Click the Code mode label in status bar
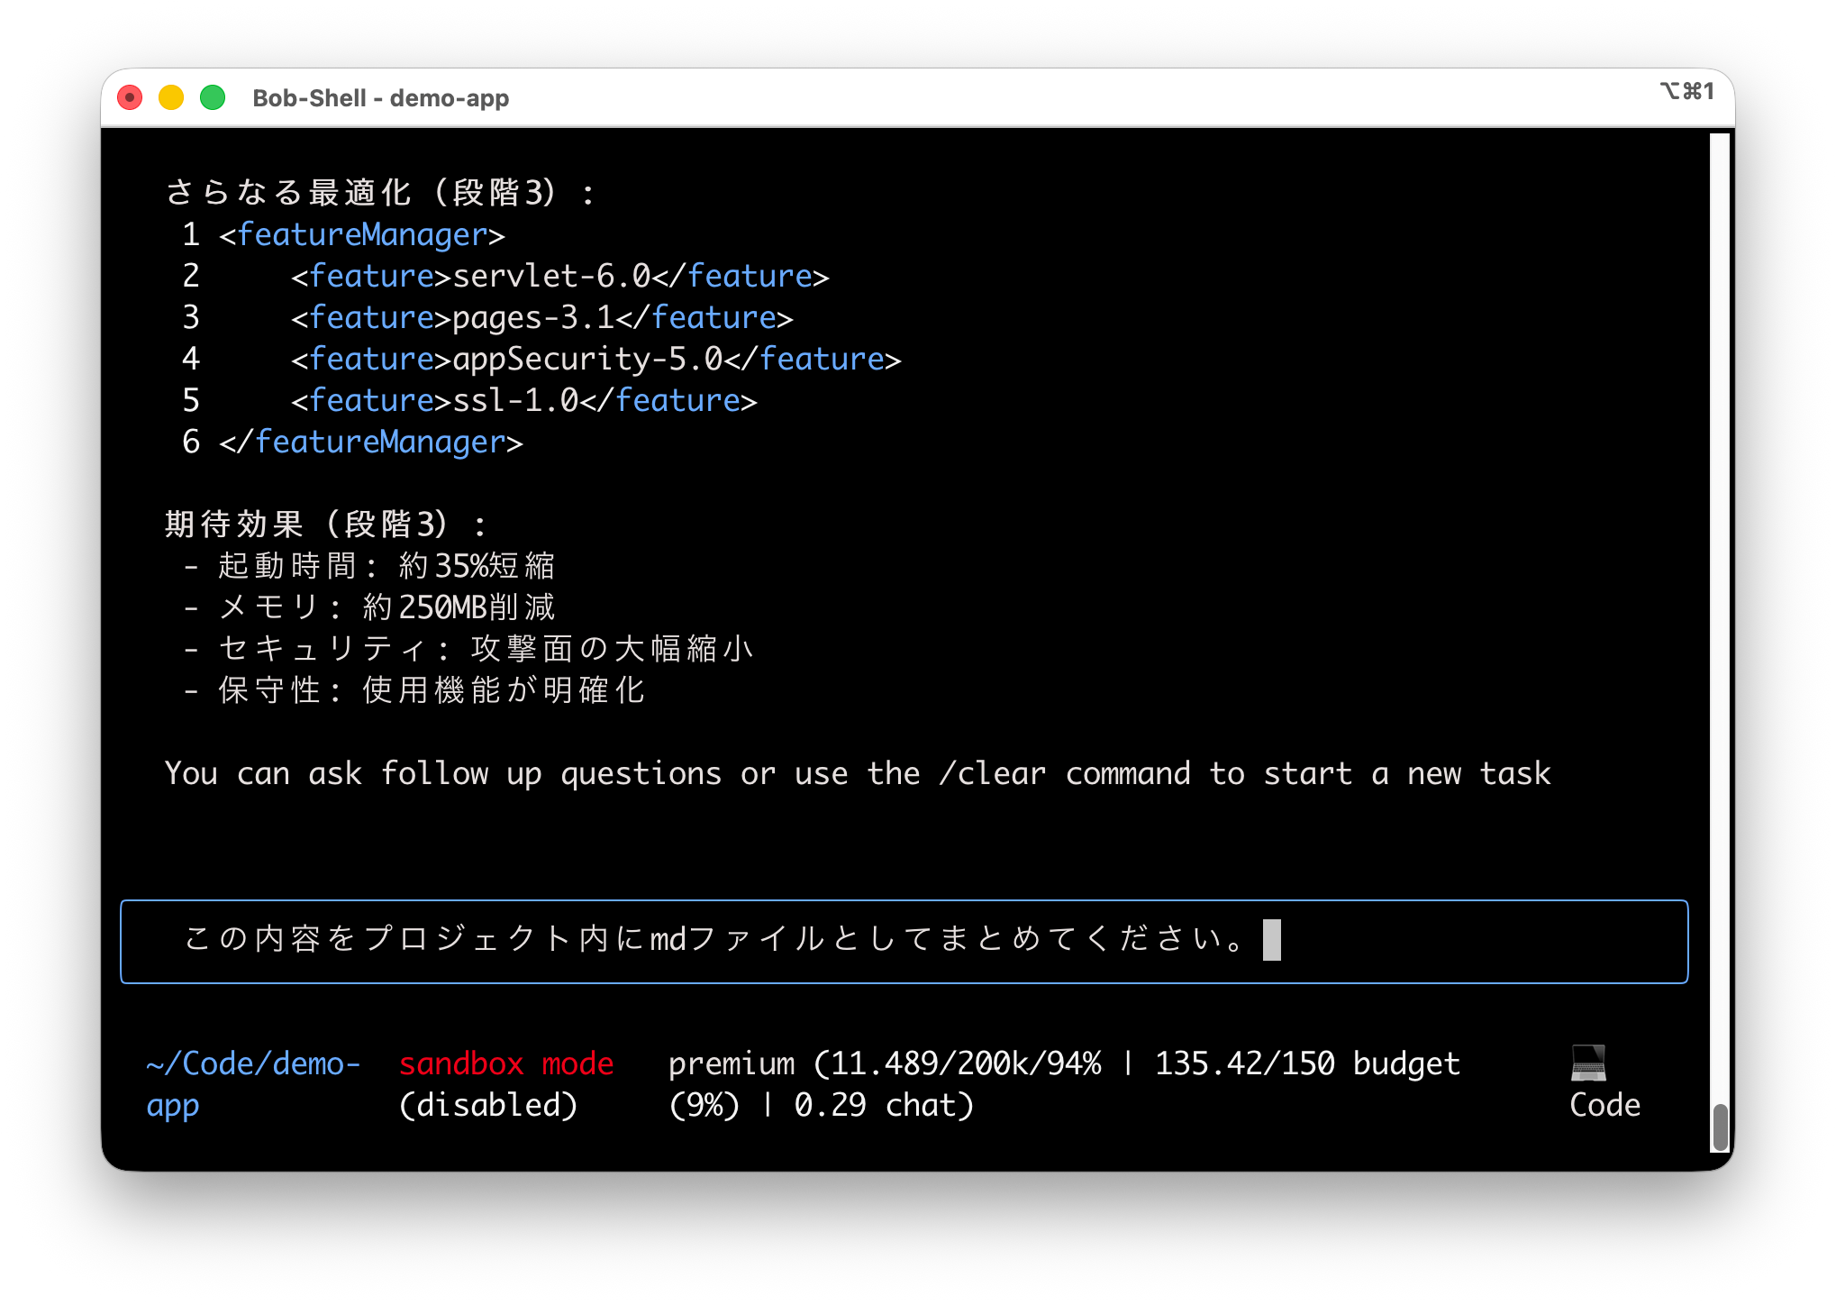The image size is (1836, 1305). pos(1604,1105)
